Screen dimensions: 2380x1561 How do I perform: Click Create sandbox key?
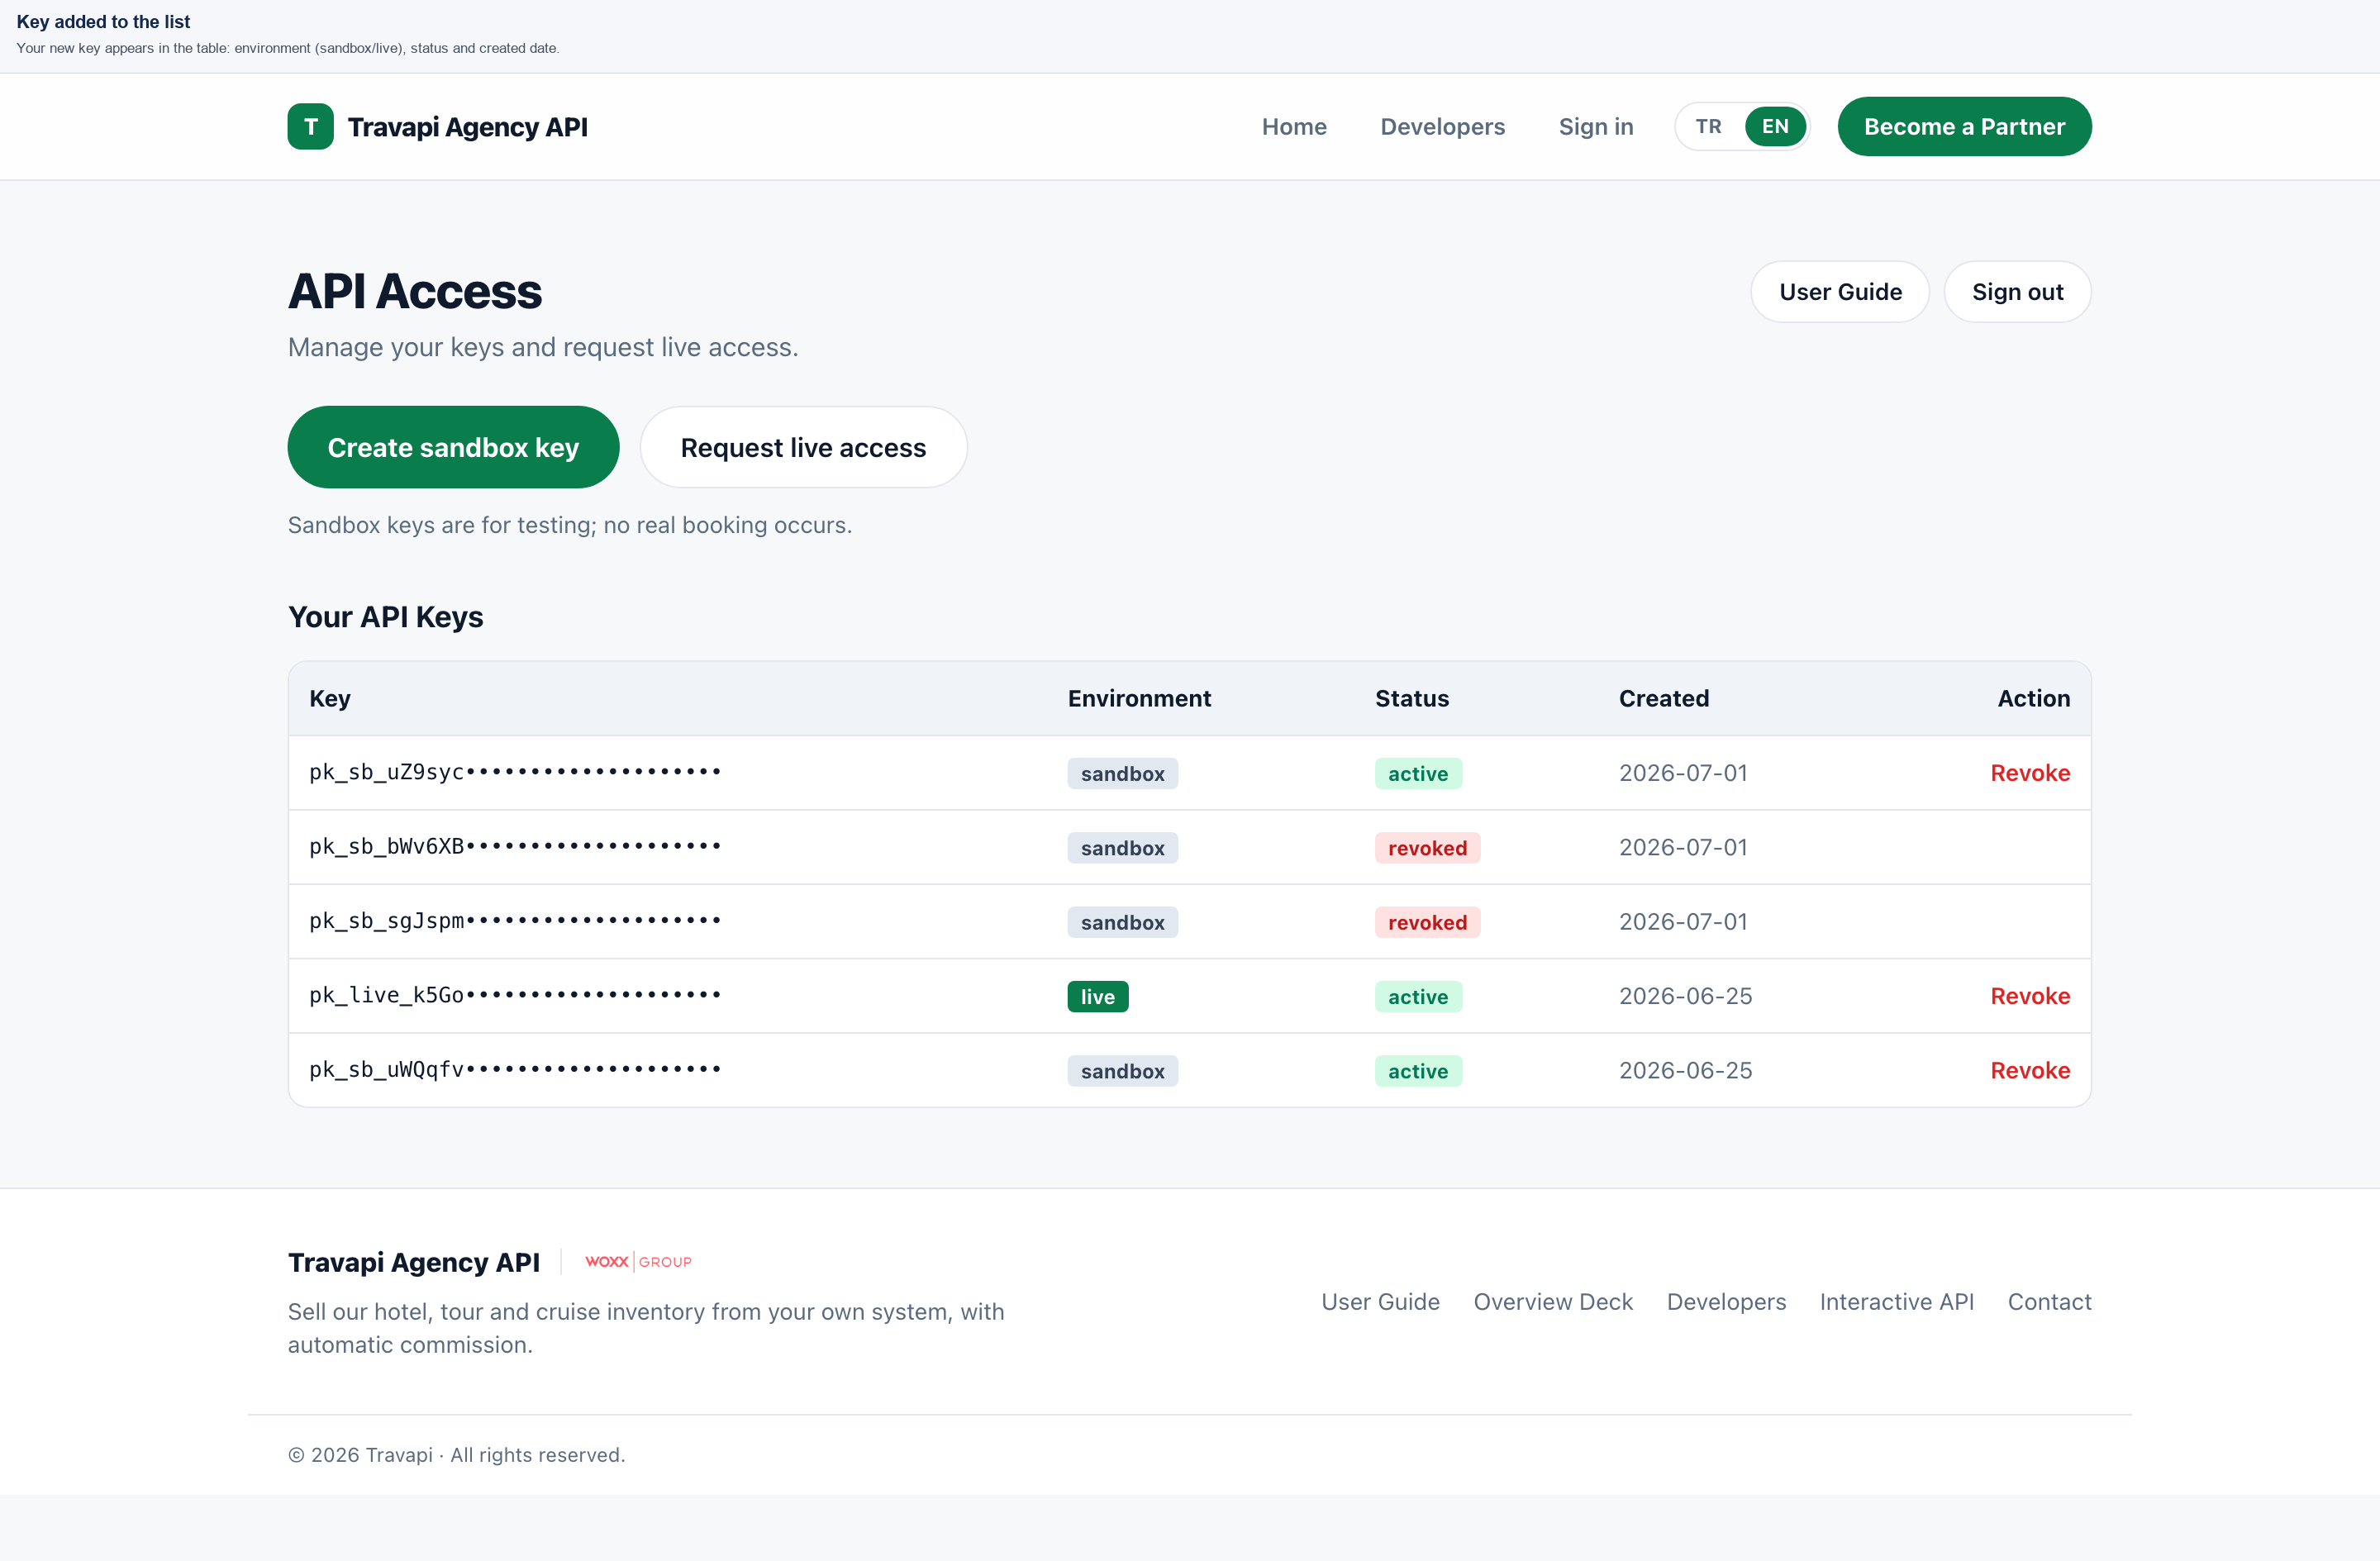[x=453, y=447]
